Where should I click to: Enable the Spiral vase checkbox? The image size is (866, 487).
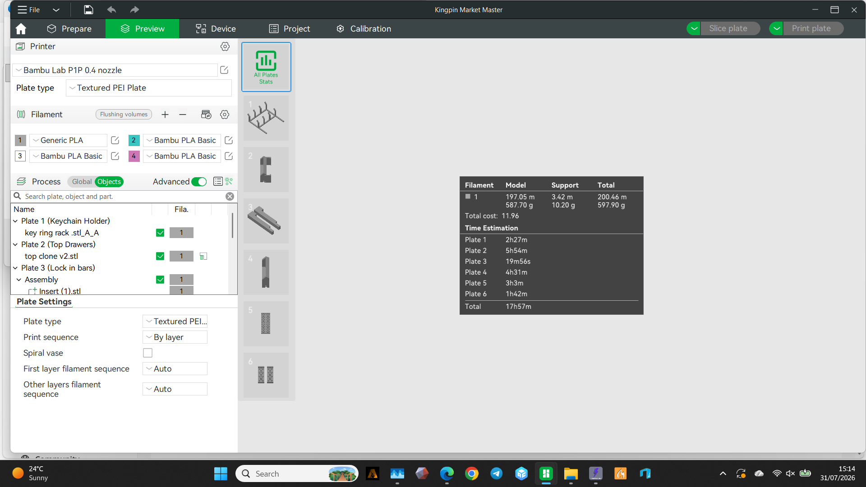pos(147,353)
